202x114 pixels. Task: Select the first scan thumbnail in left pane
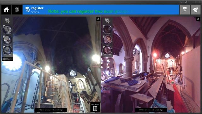click(x=7, y=29)
